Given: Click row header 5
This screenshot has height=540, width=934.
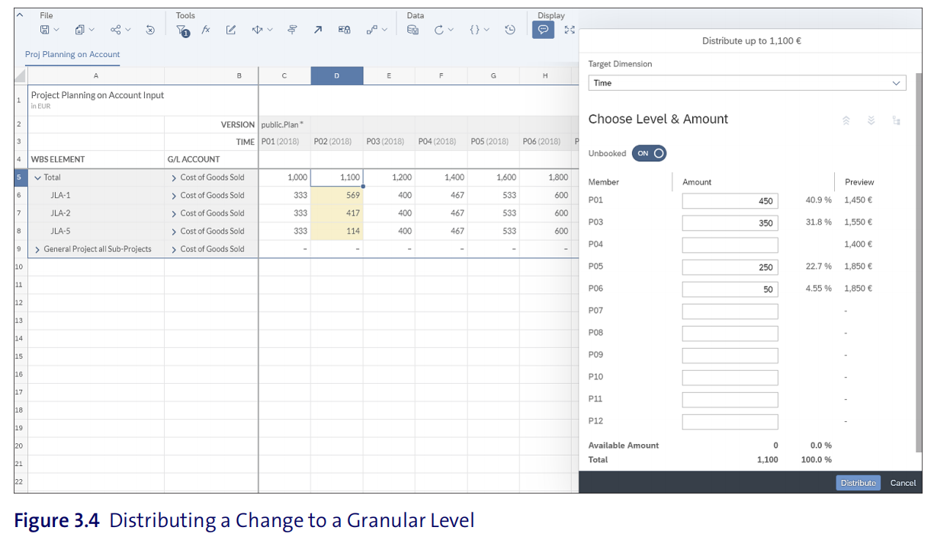Looking at the screenshot, I should click(20, 177).
